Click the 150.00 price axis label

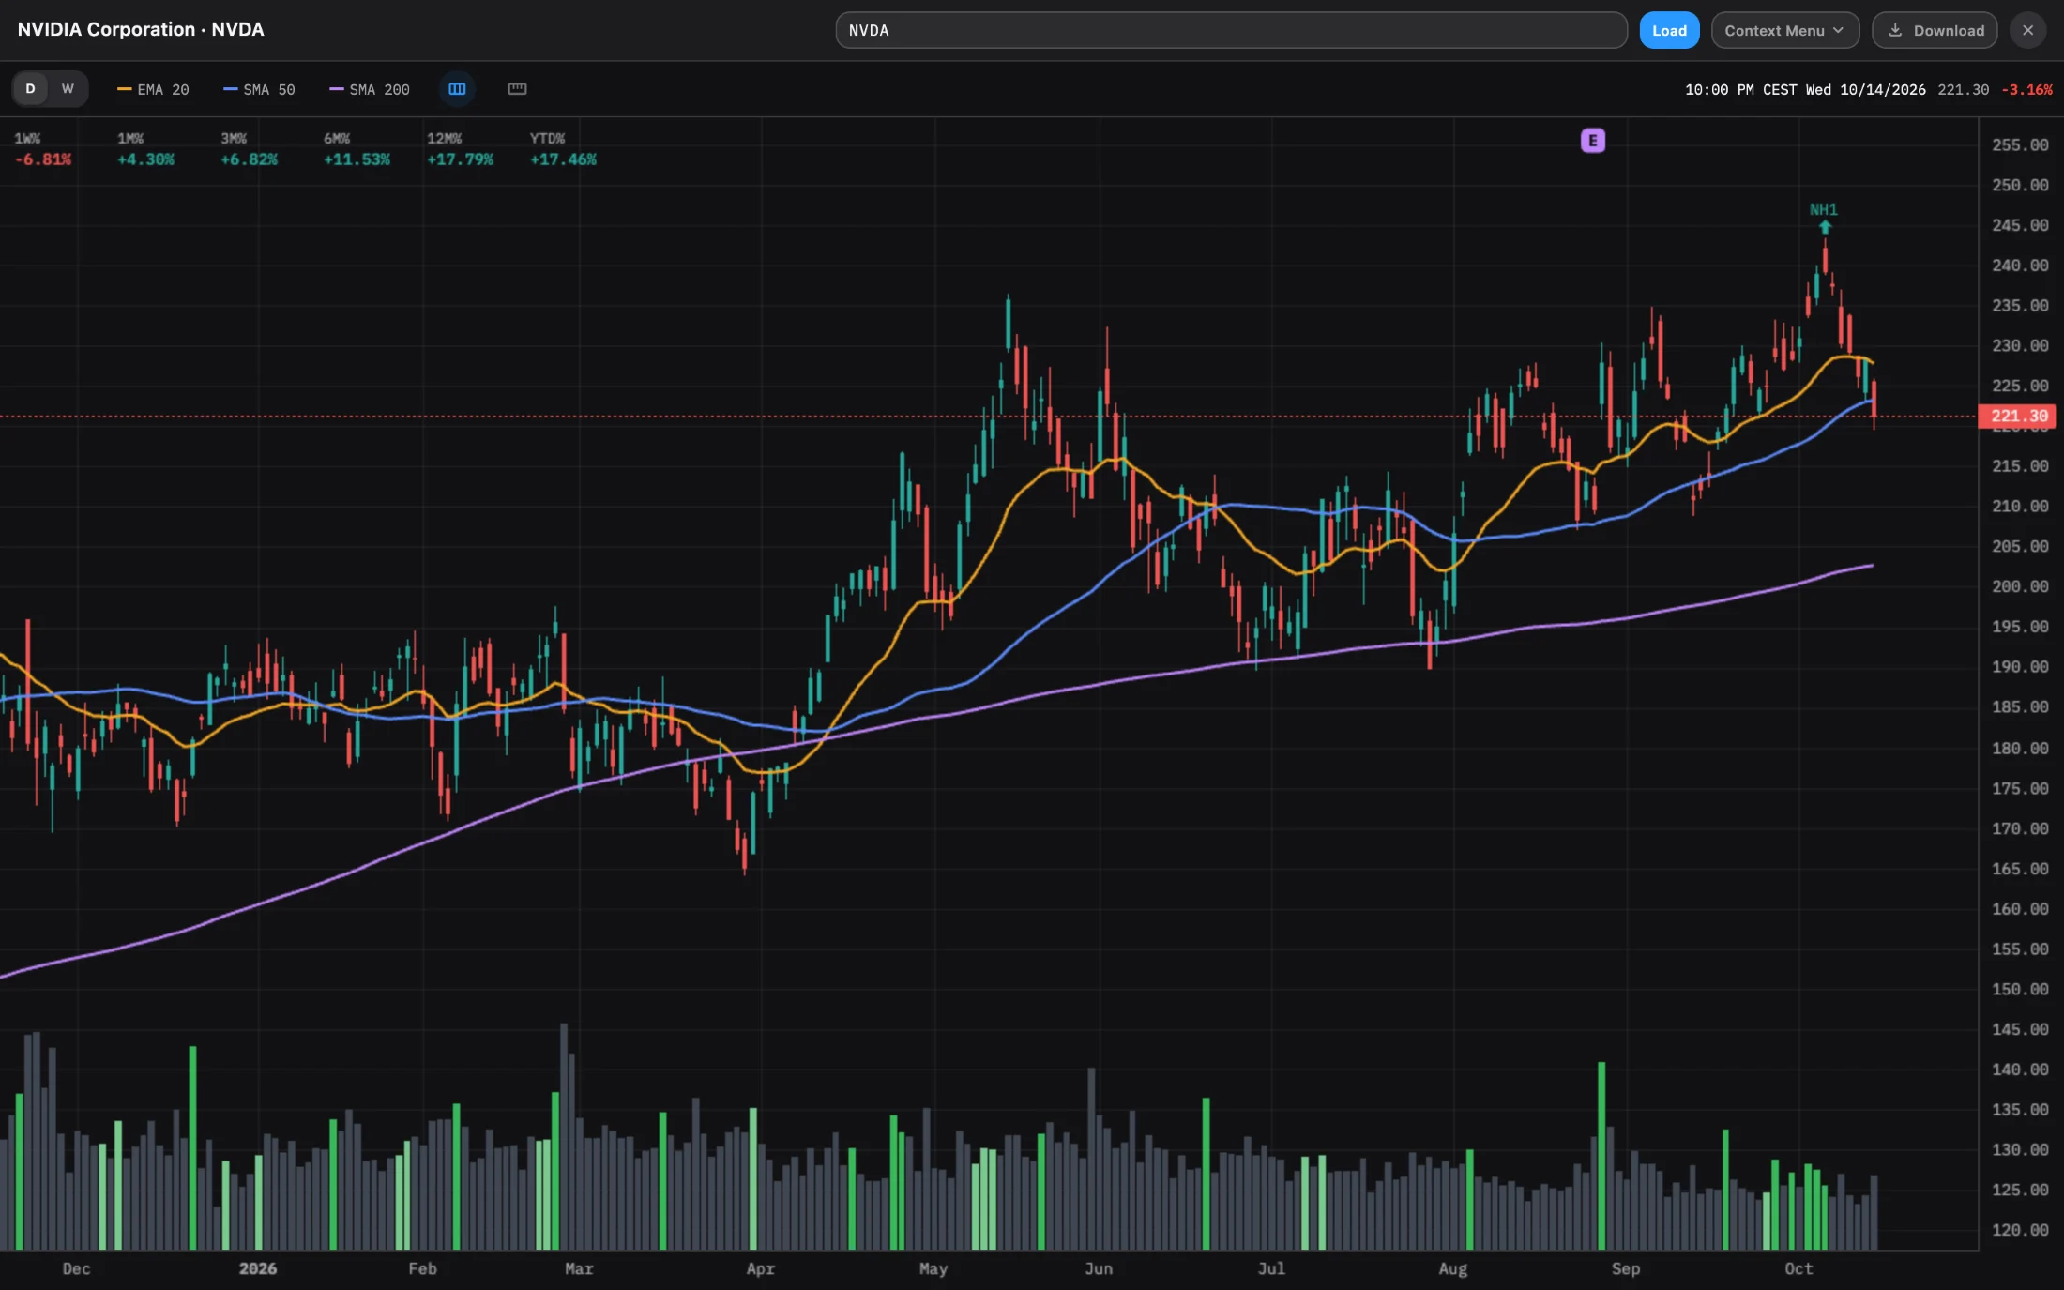pos(2020,989)
